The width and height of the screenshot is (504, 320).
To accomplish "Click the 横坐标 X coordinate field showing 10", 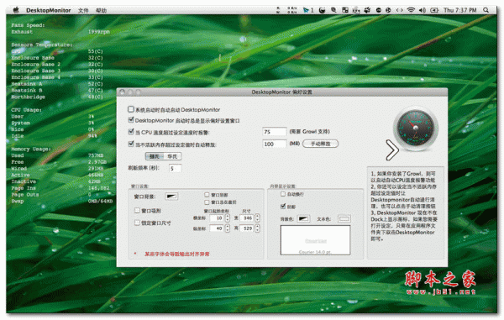I will point(217,218).
